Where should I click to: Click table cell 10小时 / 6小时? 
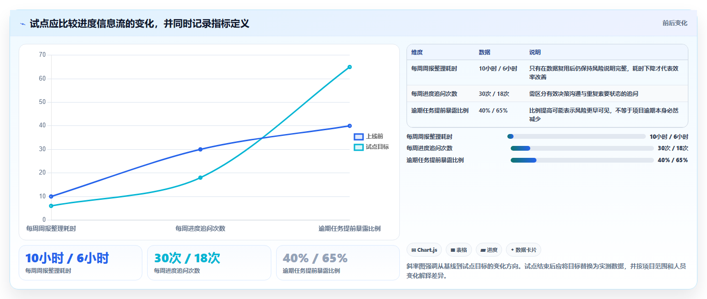tap(498, 69)
